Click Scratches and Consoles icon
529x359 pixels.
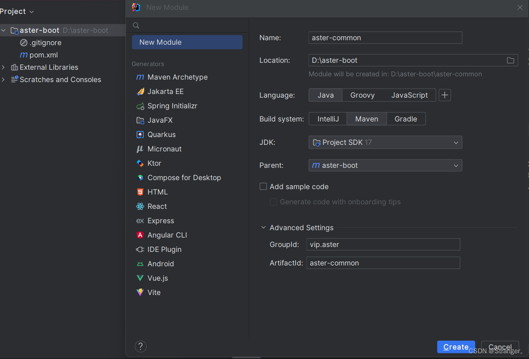click(x=14, y=79)
